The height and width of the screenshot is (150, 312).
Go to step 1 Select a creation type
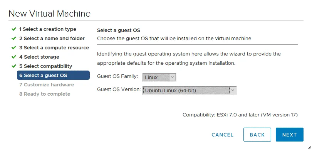click(47, 29)
